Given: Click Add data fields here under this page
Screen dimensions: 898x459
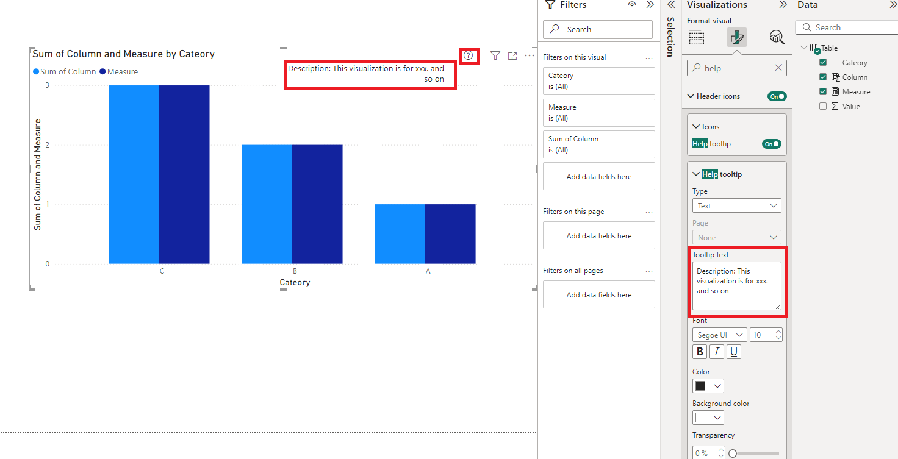Looking at the screenshot, I should pyautogui.click(x=599, y=236).
